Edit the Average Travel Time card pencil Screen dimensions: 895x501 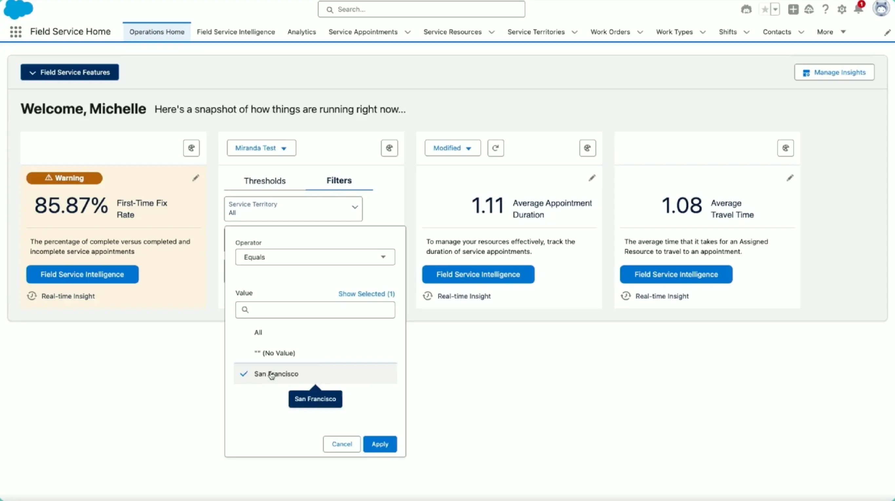pos(790,178)
